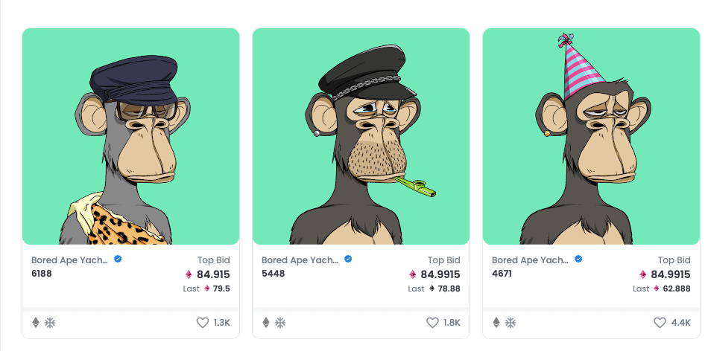This screenshot has width=708, height=351.
Task: Open the ape image with green kazoo
Action: (x=361, y=136)
